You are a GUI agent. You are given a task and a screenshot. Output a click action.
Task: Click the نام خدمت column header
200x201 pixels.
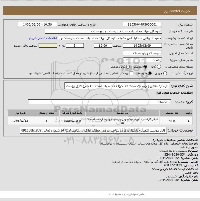click(122, 113)
